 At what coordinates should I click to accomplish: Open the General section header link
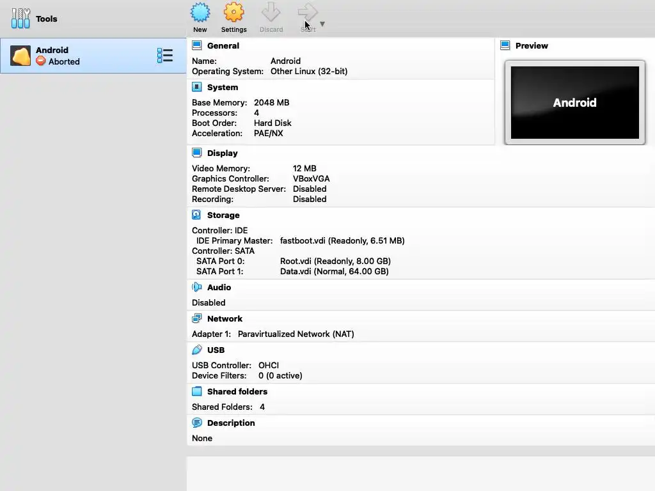coord(223,45)
